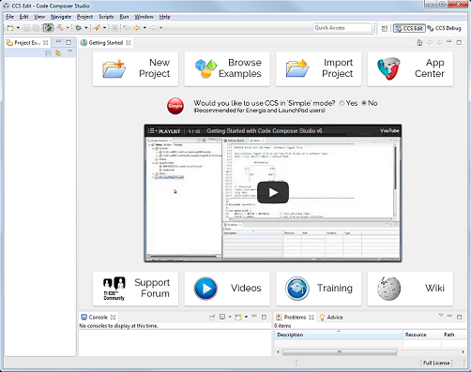
Task: Open the Support Forum link
Action: coord(135,289)
